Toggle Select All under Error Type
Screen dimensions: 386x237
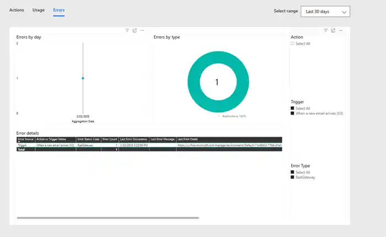(x=292, y=172)
